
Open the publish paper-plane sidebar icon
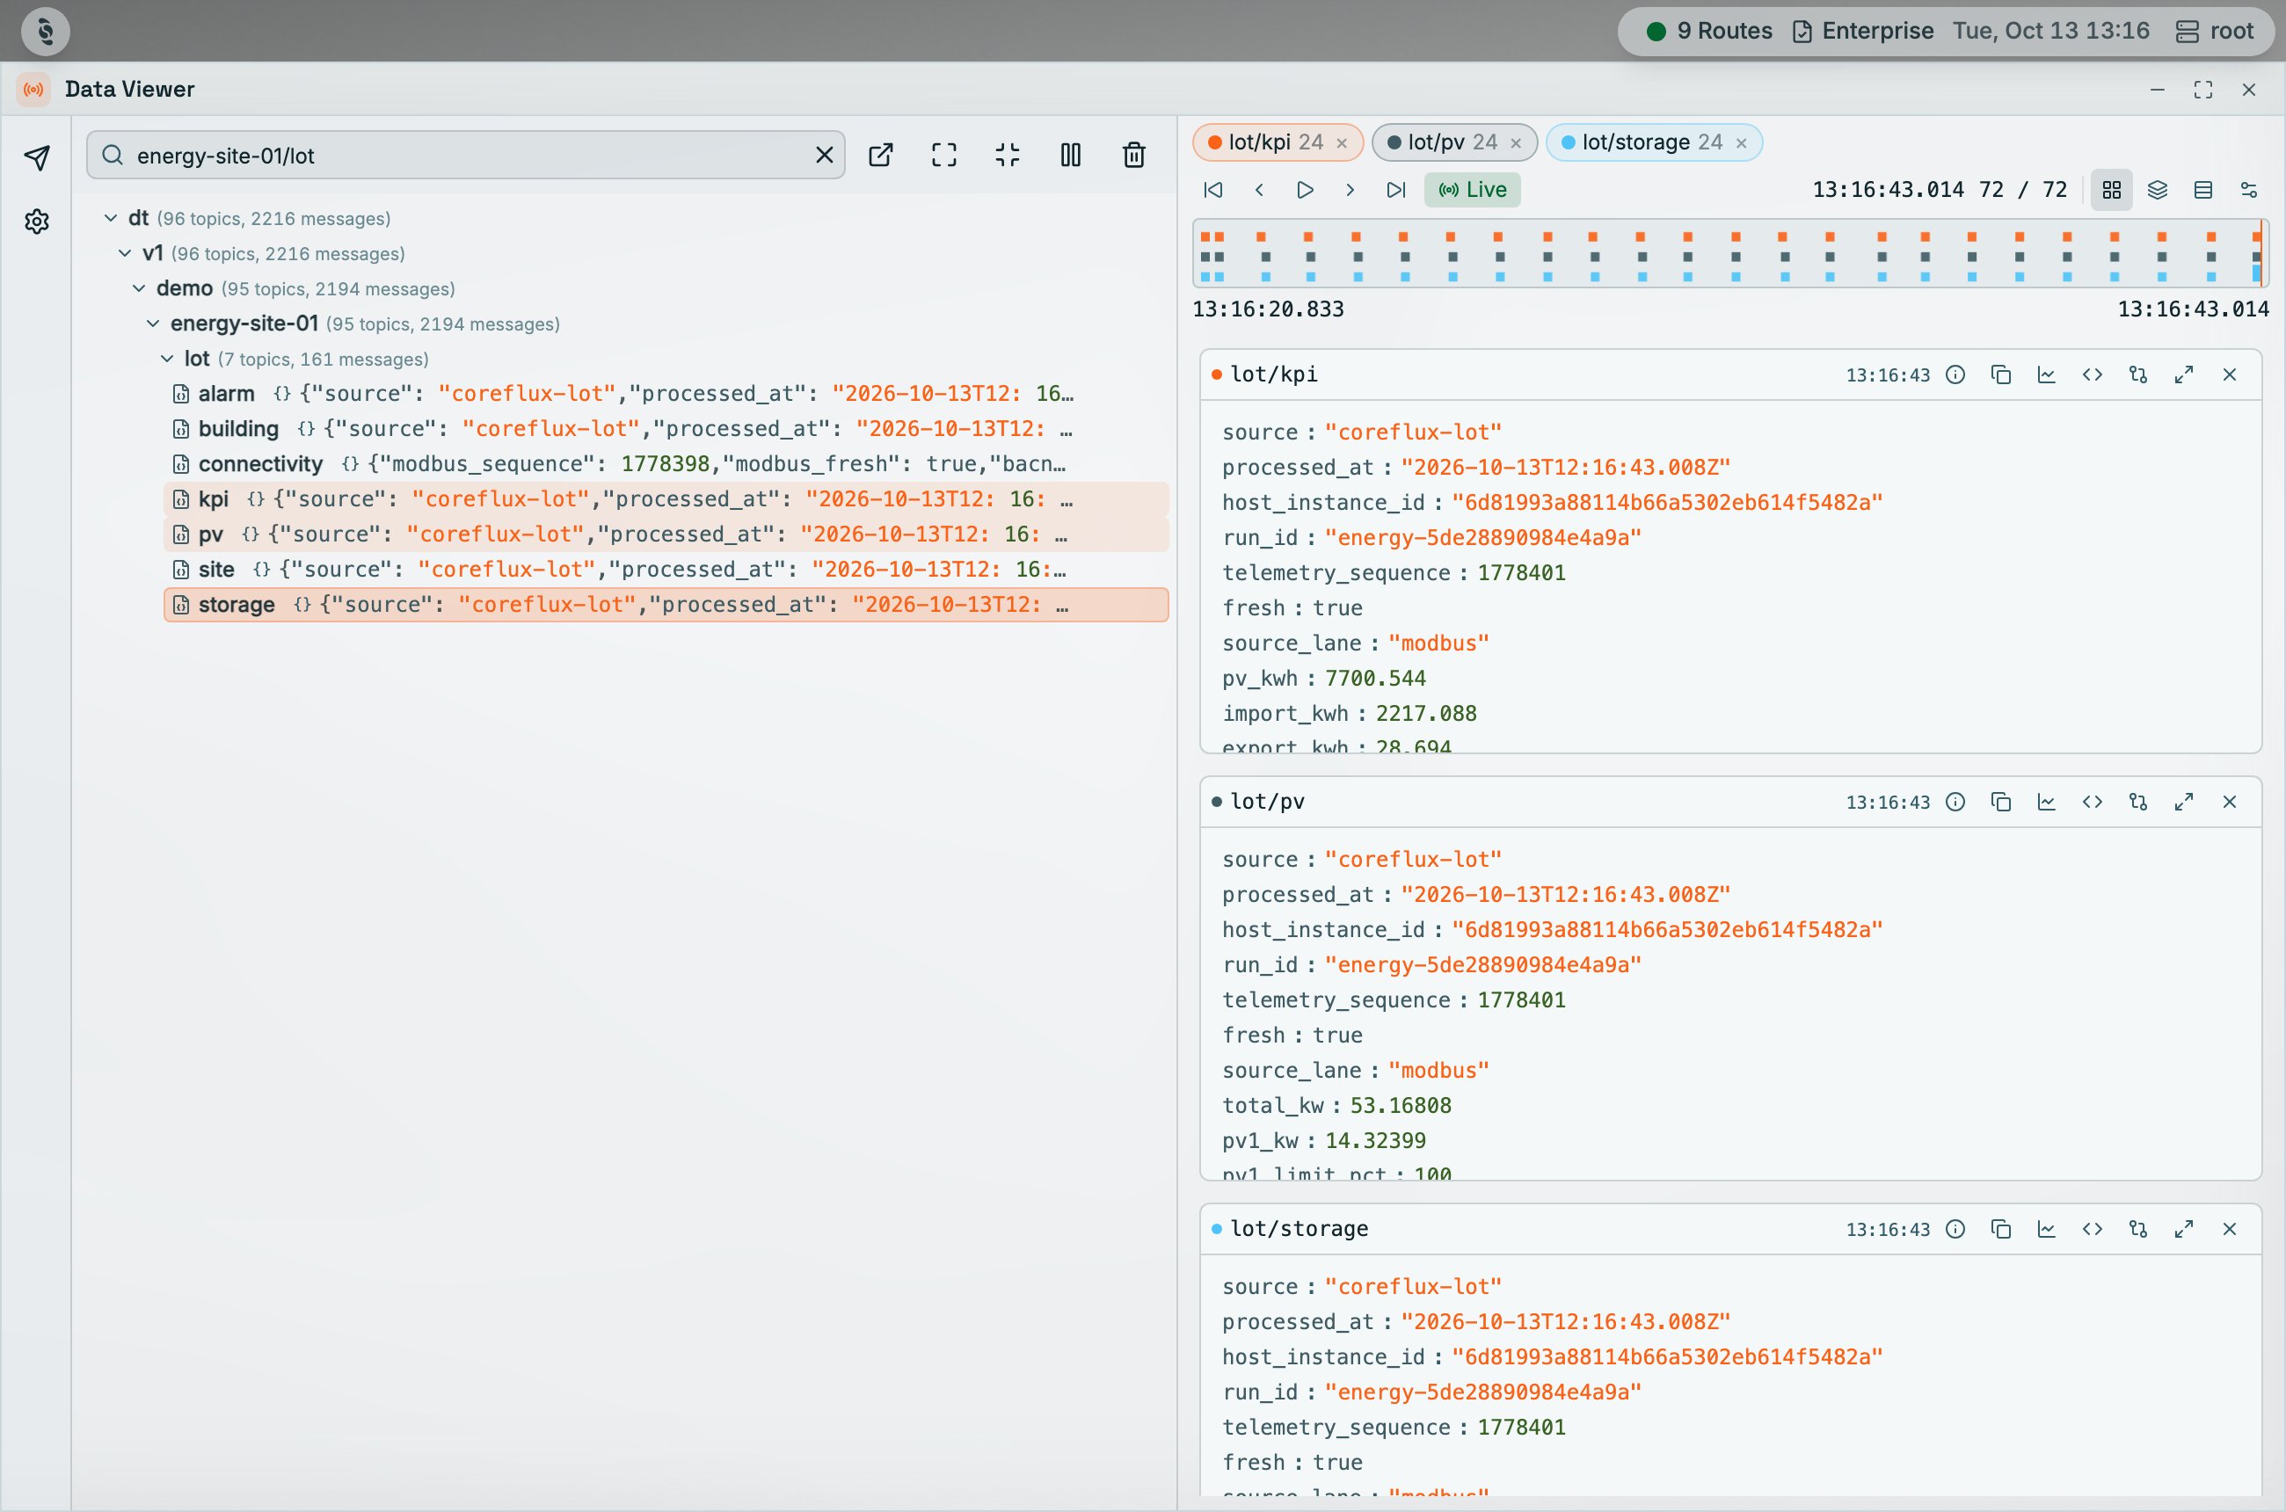tap(37, 157)
